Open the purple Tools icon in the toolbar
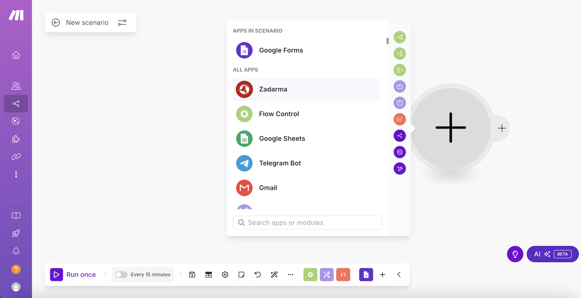Image resolution: width=581 pixels, height=298 pixels. [326, 275]
